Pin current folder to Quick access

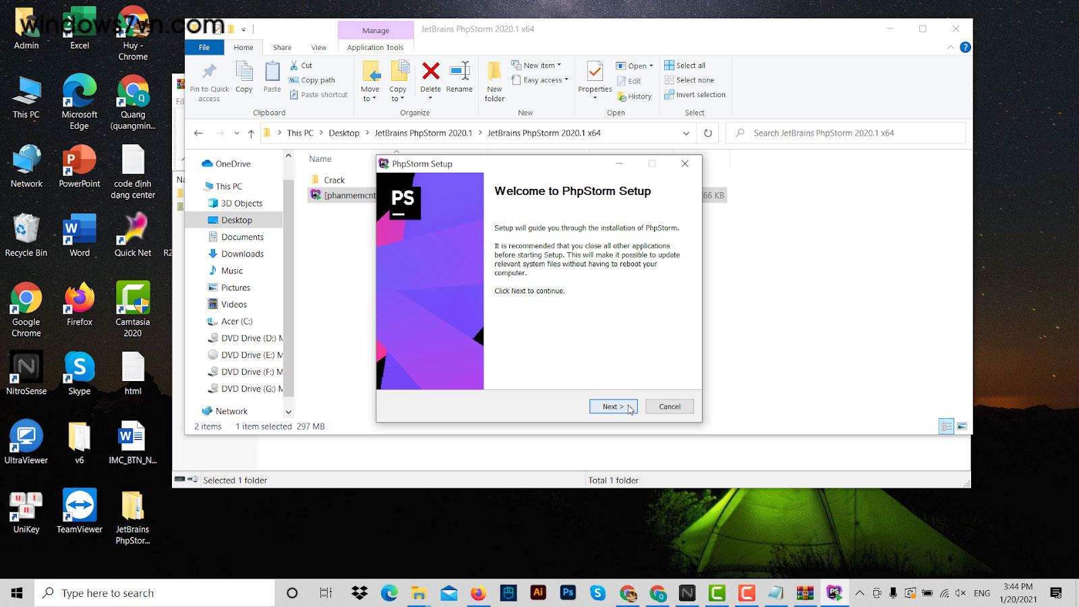coord(209,80)
